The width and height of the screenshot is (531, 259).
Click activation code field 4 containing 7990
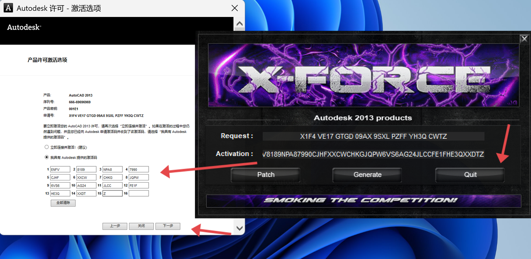(x=139, y=169)
